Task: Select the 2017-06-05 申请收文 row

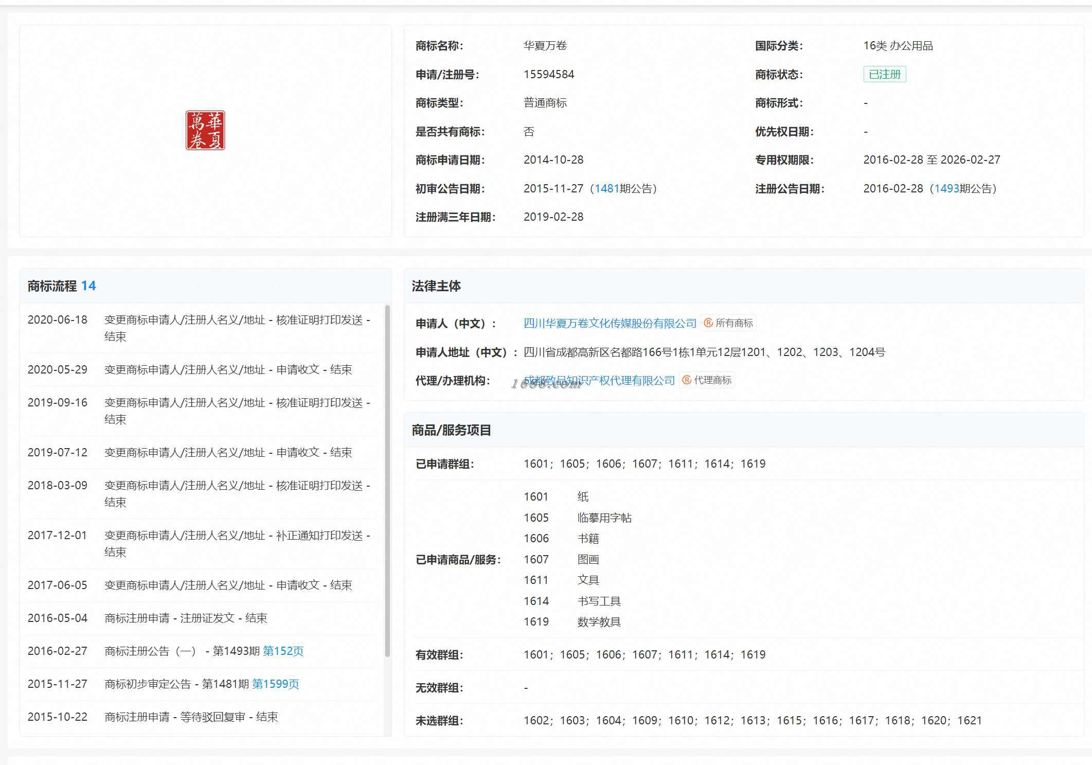Action: pos(202,585)
